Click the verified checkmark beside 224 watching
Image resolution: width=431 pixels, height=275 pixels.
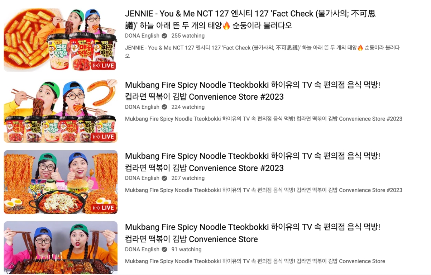(x=164, y=107)
